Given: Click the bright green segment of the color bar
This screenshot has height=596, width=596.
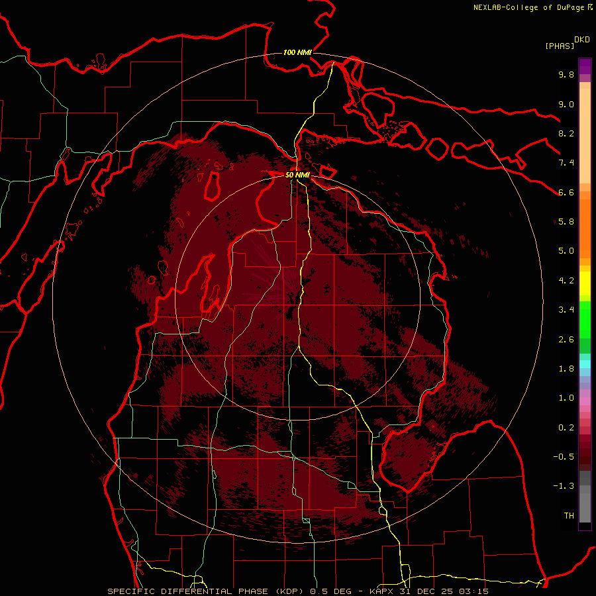Looking at the screenshot, I should [x=585, y=319].
